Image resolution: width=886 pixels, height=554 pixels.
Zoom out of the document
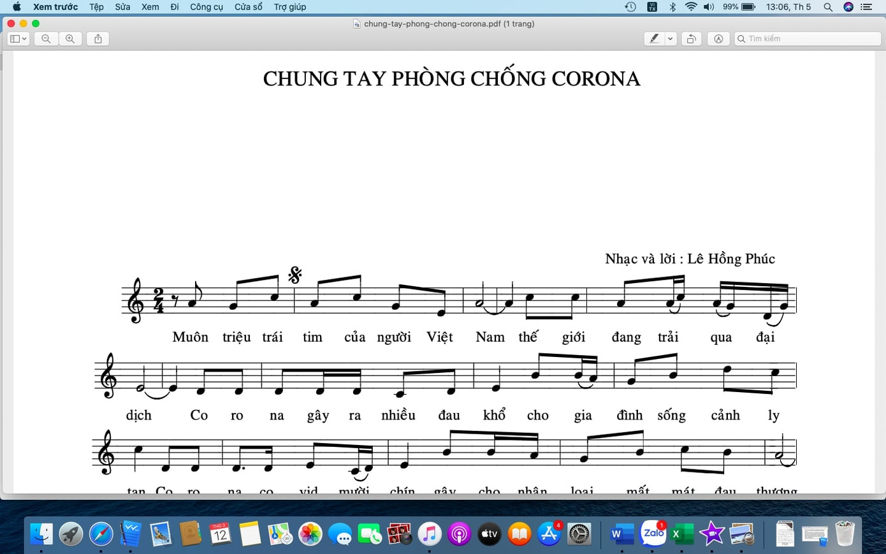(x=45, y=38)
